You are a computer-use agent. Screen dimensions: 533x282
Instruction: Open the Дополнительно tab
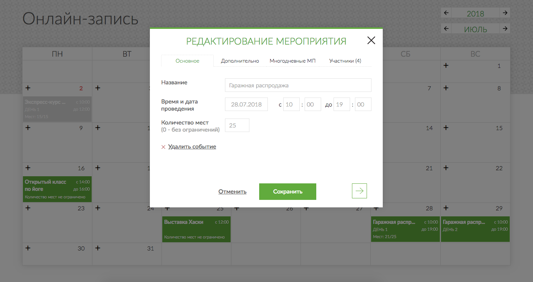tap(240, 61)
